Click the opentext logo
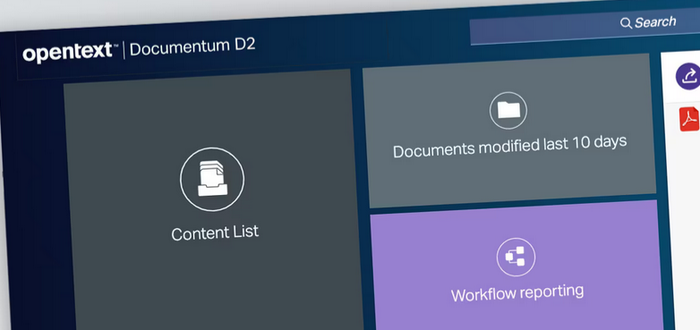Viewport: 700px width, 330px height. tap(70, 52)
